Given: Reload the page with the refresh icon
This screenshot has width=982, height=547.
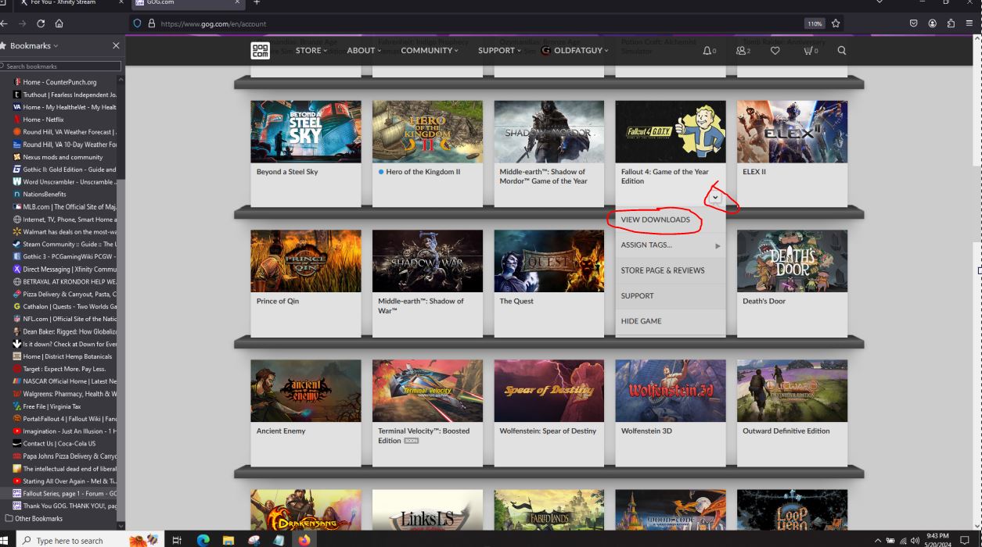Looking at the screenshot, I should [x=41, y=23].
